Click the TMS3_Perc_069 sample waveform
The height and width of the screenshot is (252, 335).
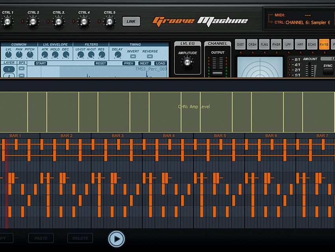(x=97, y=72)
